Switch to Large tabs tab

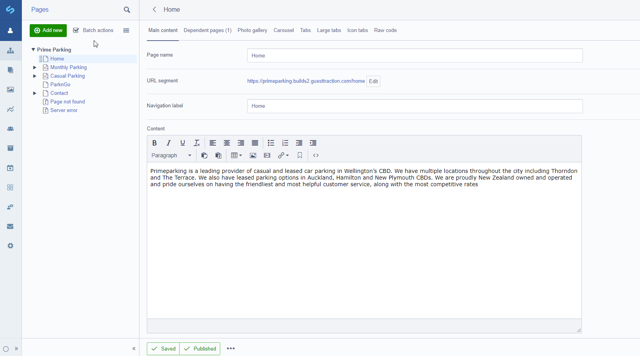pyautogui.click(x=329, y=30)
